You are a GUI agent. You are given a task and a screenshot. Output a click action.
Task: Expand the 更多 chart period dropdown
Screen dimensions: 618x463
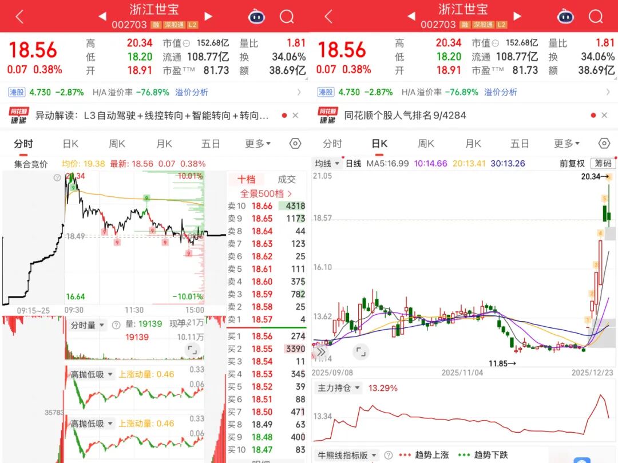[x=257, y=144]
